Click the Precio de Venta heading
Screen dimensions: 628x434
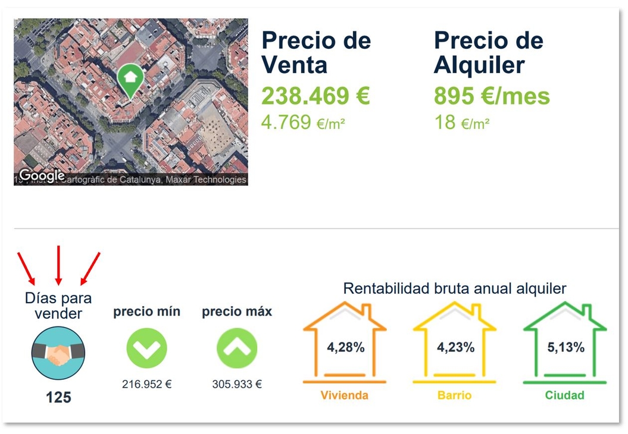317,52
